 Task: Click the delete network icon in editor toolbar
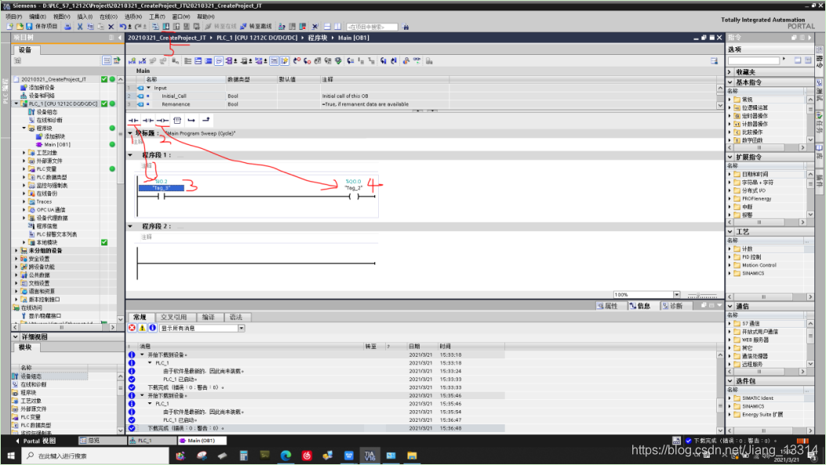tap(142, 61)
